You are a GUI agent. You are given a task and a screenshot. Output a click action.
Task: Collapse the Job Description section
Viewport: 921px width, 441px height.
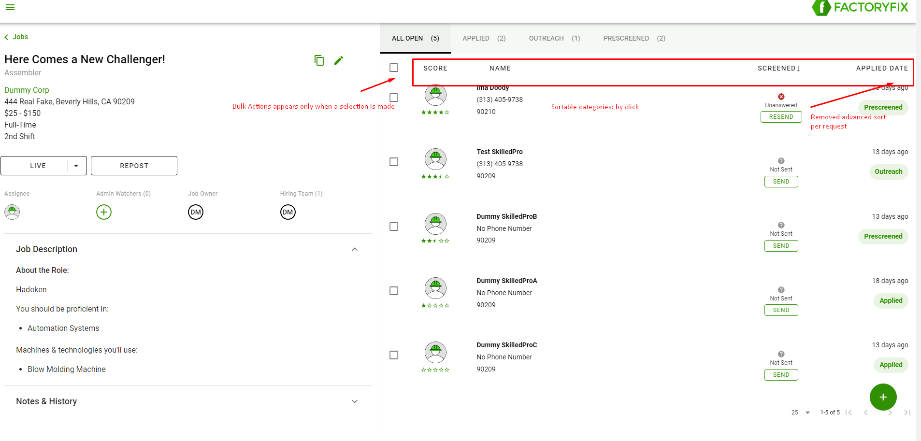pyautogui.click(x=355, y=249)
